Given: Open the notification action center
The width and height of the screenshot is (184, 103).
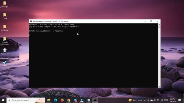Looking at the screenshot, I should pyautogui.click(x=179, y=100).
